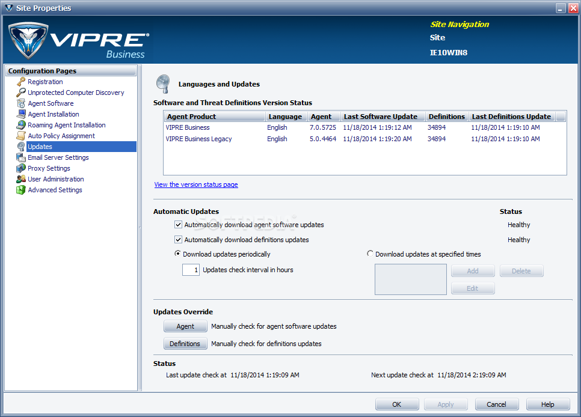The width and height of the screenshot is (581, 417).
Task: Open Help for Site Properties
Action: [548, 404]
